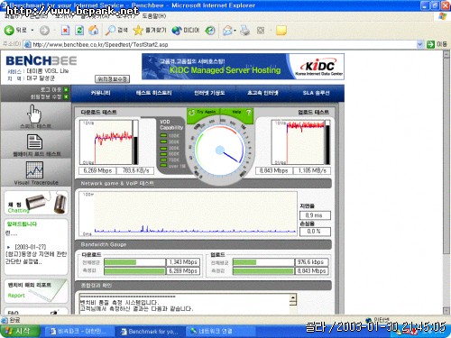Refresh the page with the green arrows icon
451x338 pixels.
tap(79, 30)
